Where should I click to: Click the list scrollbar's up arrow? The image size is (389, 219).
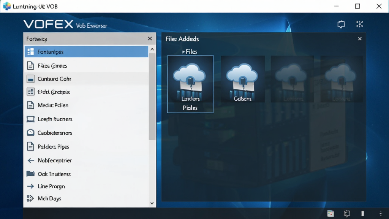pos(152,49)
